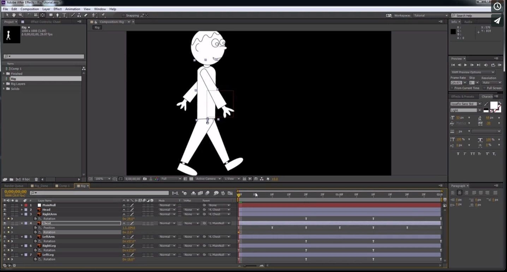507x272 pixels.
Task: Select the Roto Brush tool
Action: click(x=95, y=15)
